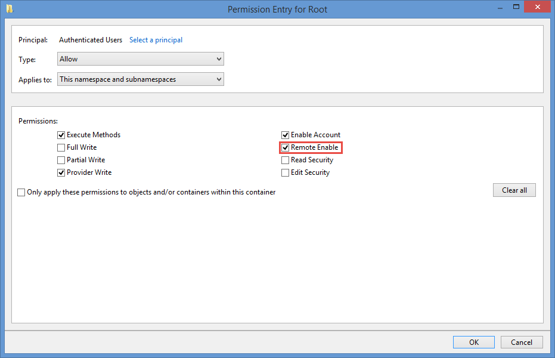The image size is (555, 358).
Task: Dismiss dialog with Cancel button
Action: coord(522,342)
